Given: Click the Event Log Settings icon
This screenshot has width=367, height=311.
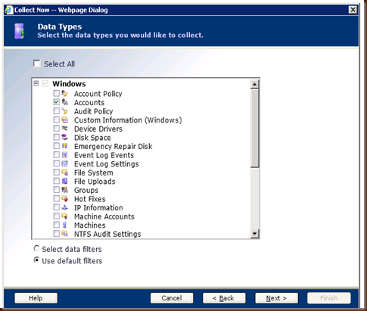Looking at the screenshot, I should (65, 163).
